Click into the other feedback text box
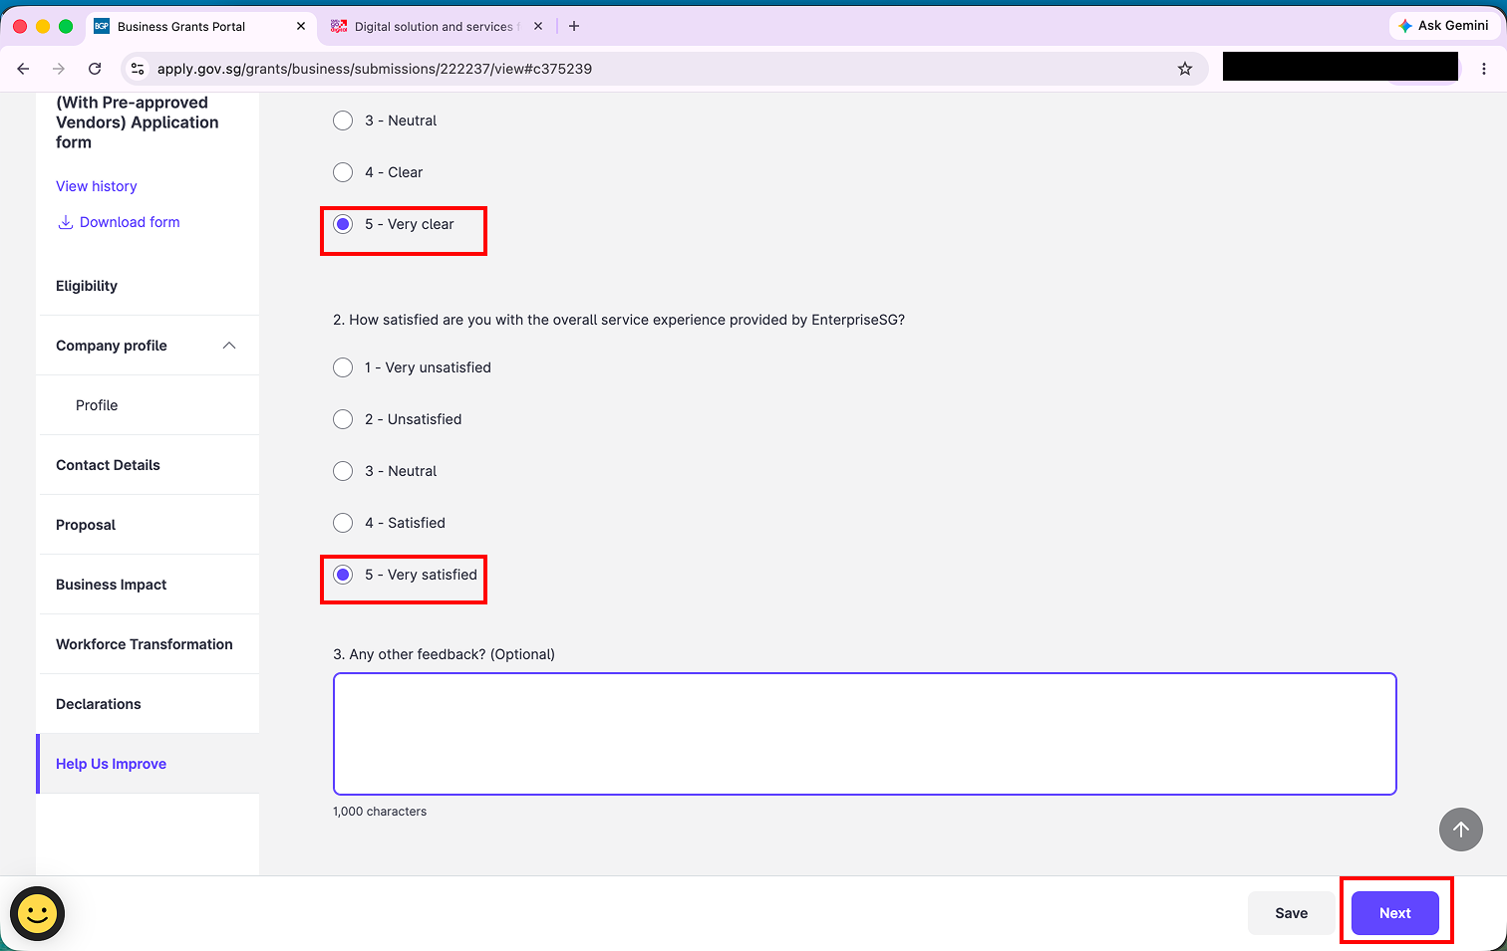The height and width of the screenshot is (951, 1507). pos(865,734)
